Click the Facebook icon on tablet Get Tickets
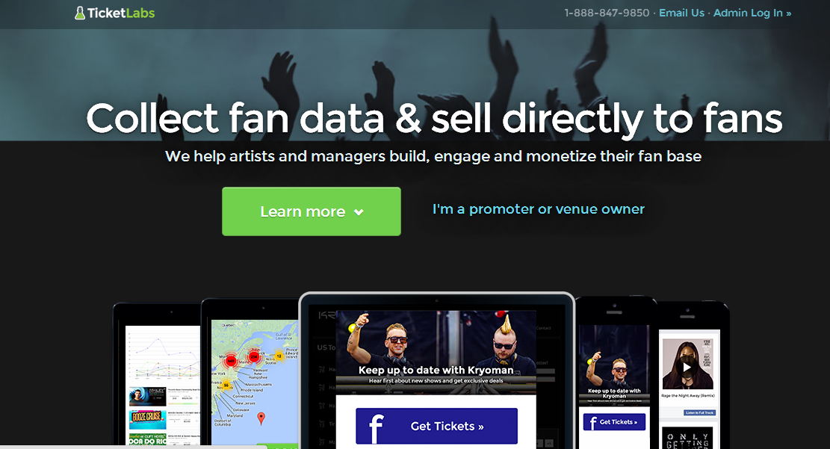Screen dimensions: 830x449 tap(377, 428)
